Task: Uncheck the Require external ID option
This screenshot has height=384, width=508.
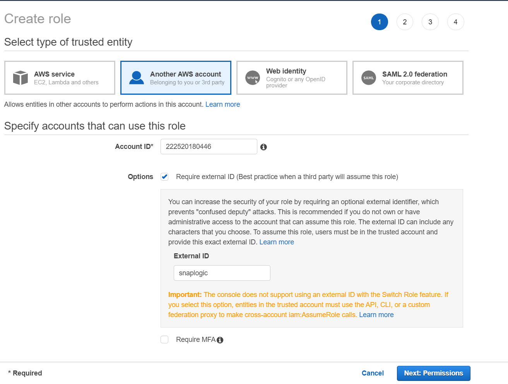Action: pos(164,176)
